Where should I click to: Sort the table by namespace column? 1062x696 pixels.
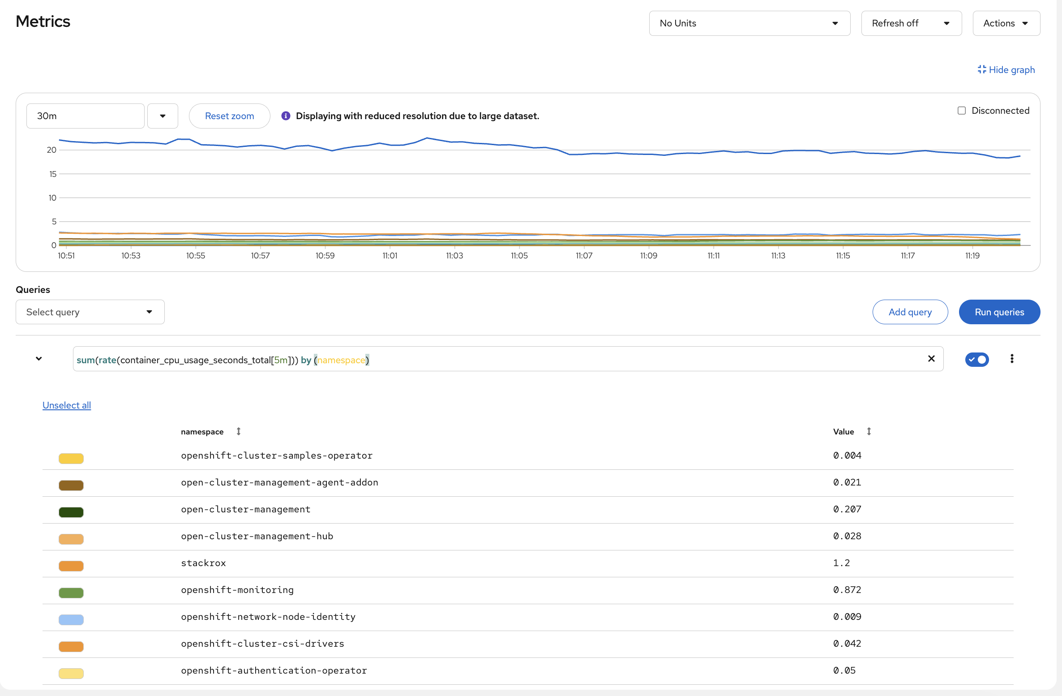point(239,431)
